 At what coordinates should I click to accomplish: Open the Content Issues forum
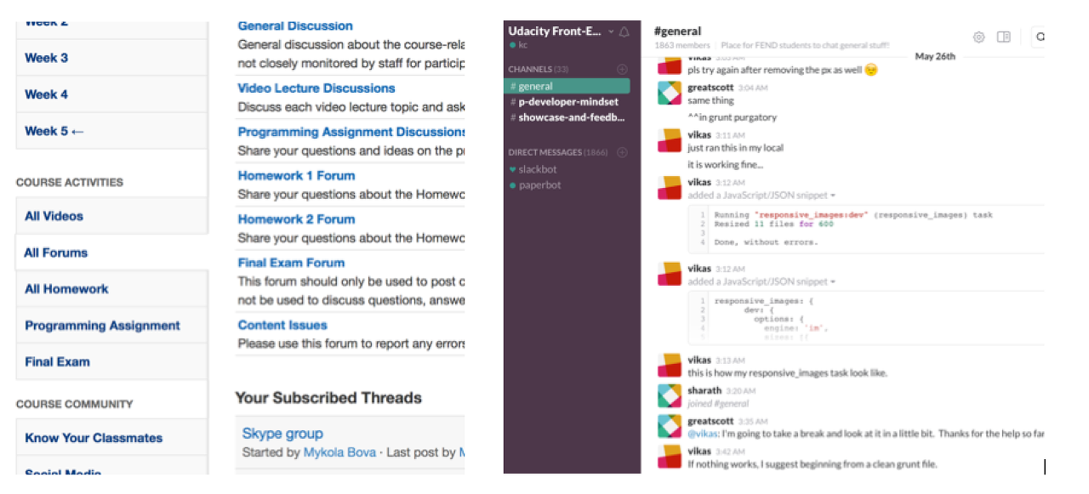coord(282,325)
